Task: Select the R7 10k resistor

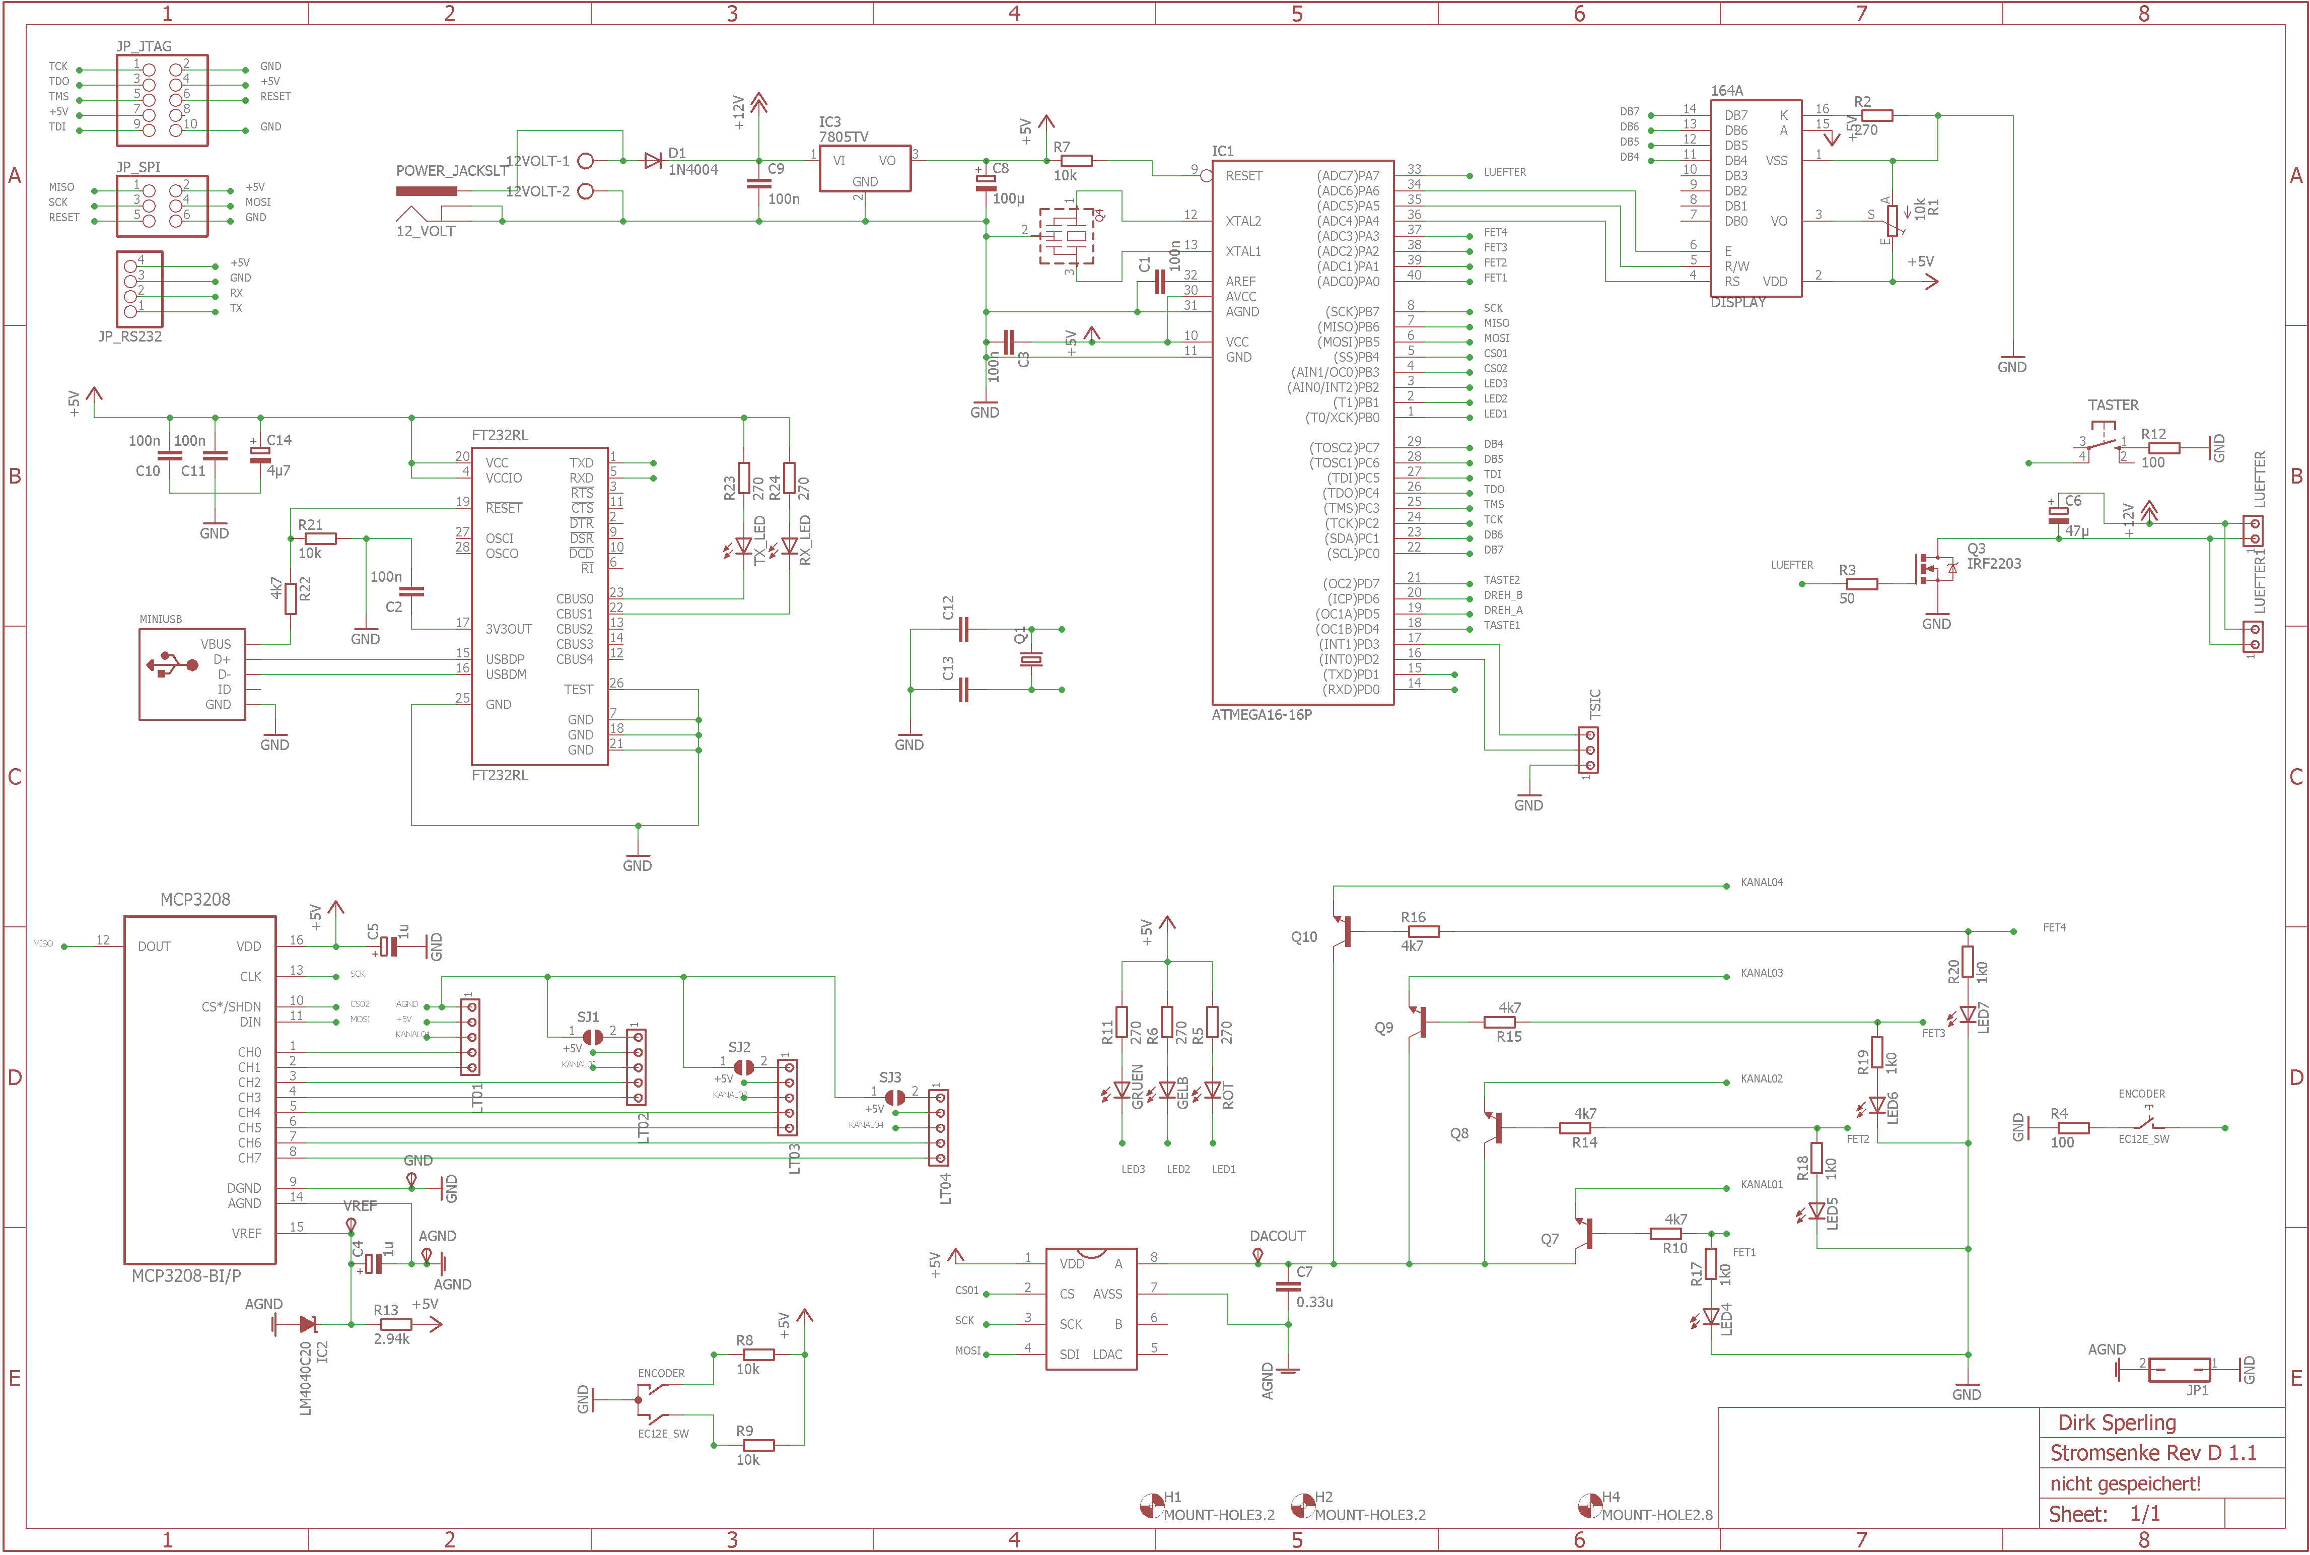Action: point(1076,161)
